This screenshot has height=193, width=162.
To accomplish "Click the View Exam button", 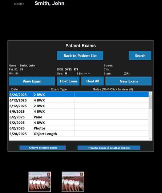I will (32, 81).
